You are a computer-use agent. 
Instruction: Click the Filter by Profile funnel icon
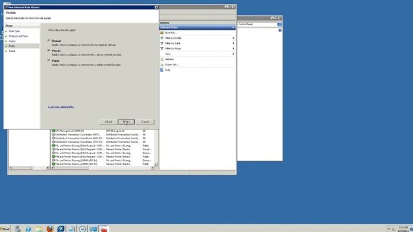click(x=162, y=38)
